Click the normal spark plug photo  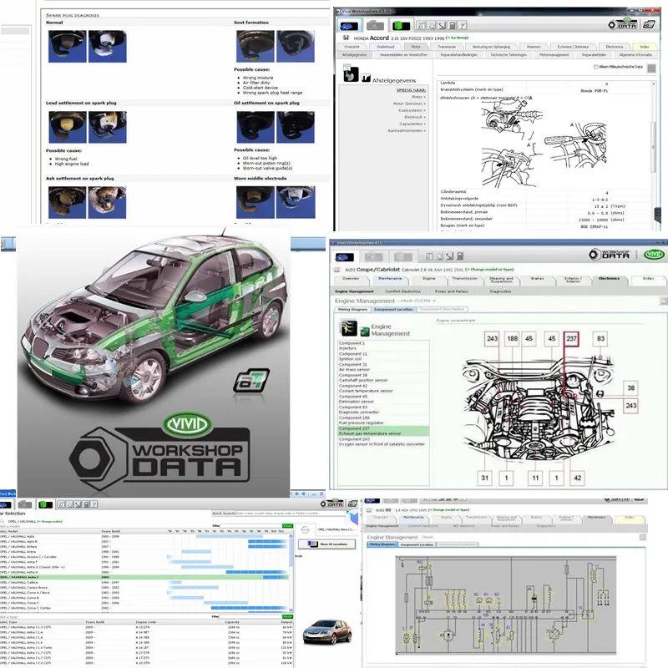(68, 46)
